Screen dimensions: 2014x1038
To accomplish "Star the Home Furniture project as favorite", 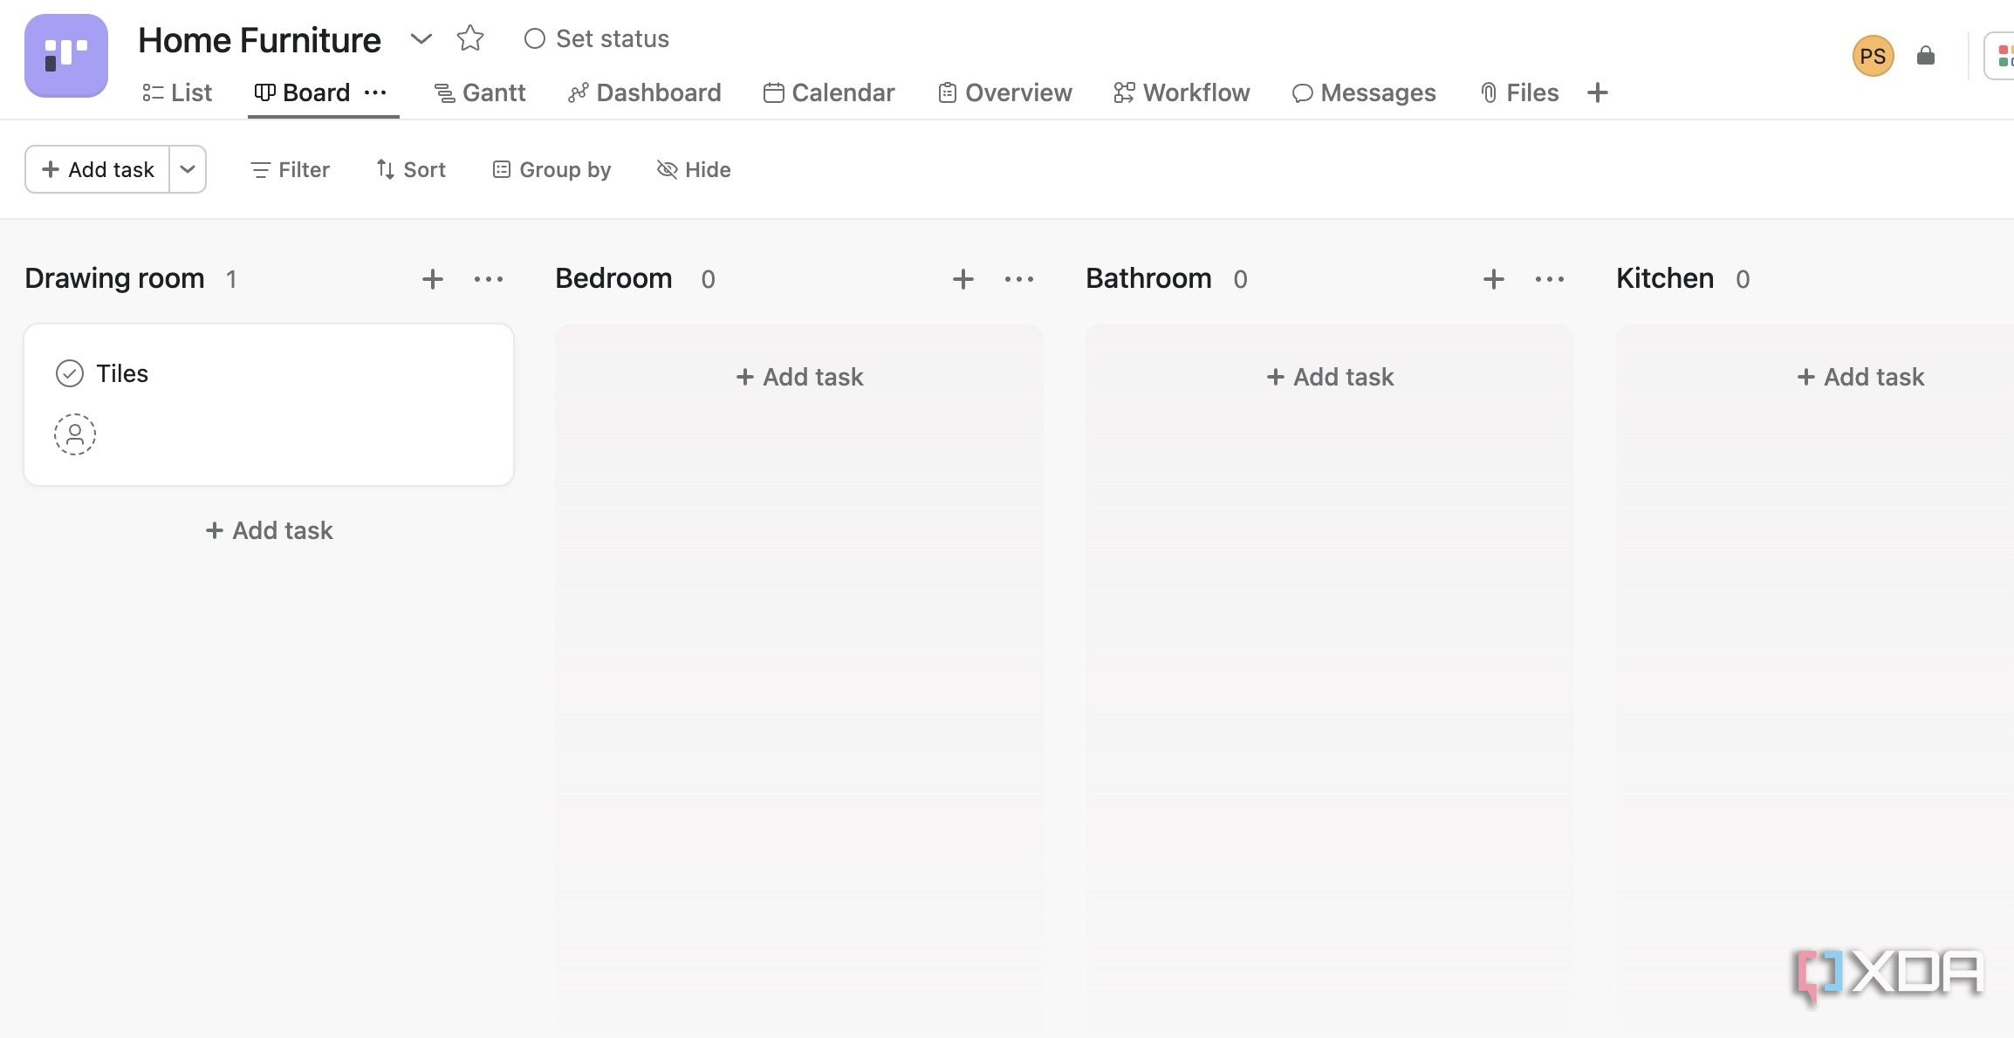I will 470,38.
